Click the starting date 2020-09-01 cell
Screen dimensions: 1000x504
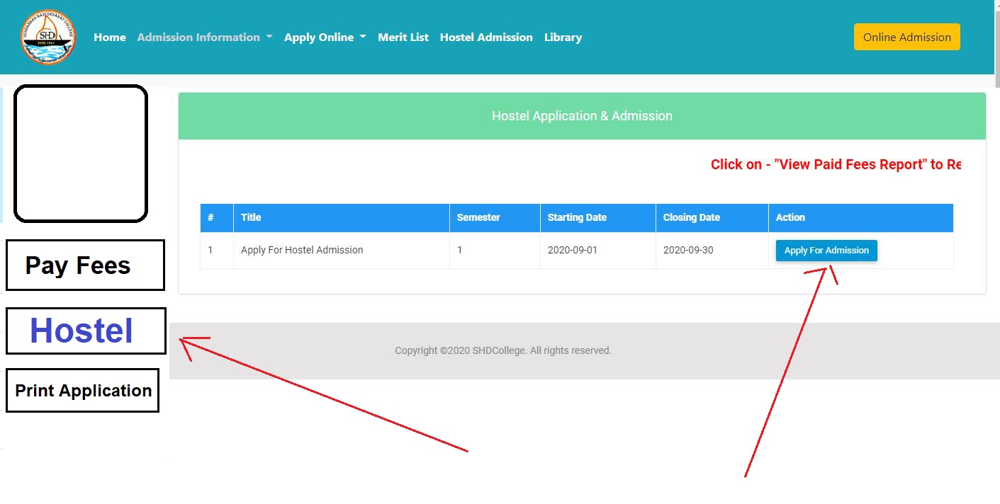tap(572, 250)
